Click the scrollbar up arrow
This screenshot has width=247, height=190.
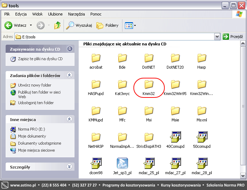pyautogui.click(x=243, y=44)
